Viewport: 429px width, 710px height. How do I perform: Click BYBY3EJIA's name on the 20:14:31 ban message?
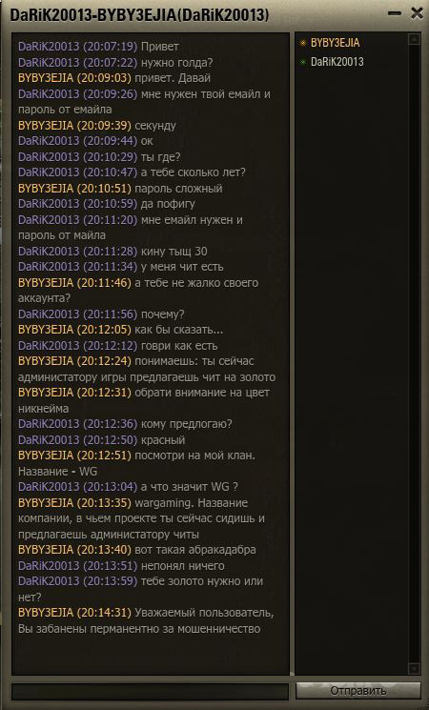click(x=46, y=613)
